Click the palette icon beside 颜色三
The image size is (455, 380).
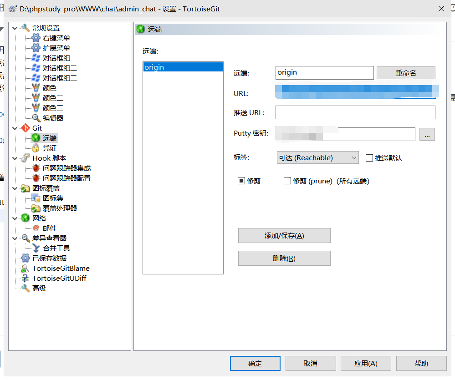[x=36, y=108]
